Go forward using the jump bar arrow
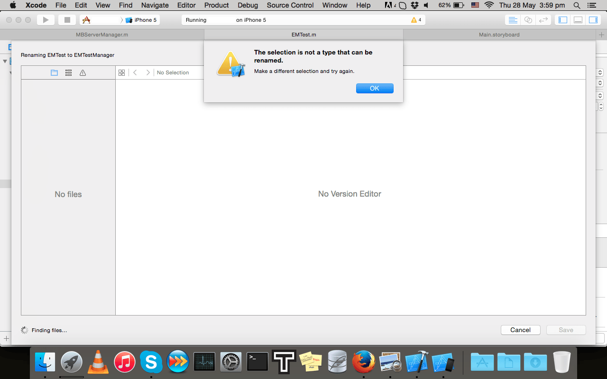 tap(148, 72)
